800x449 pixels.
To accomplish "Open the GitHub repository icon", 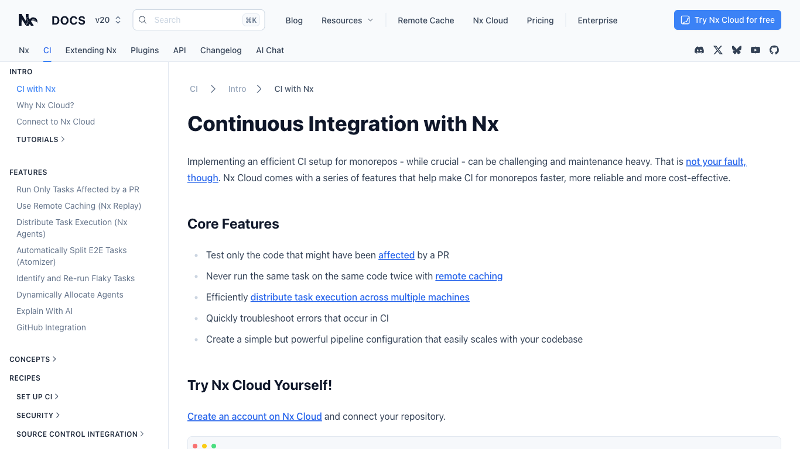I will tap(774, 50).
